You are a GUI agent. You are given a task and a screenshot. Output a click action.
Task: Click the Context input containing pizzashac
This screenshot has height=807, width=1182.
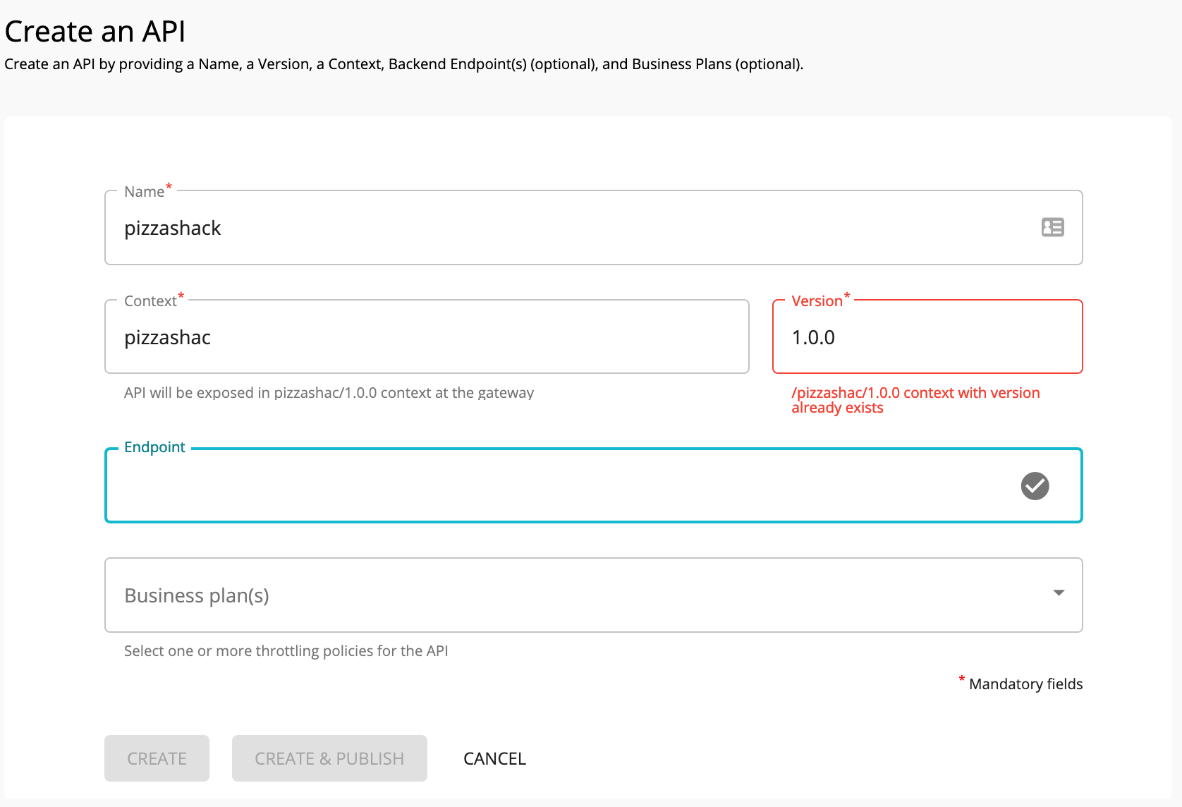click(x=427, y=337)
